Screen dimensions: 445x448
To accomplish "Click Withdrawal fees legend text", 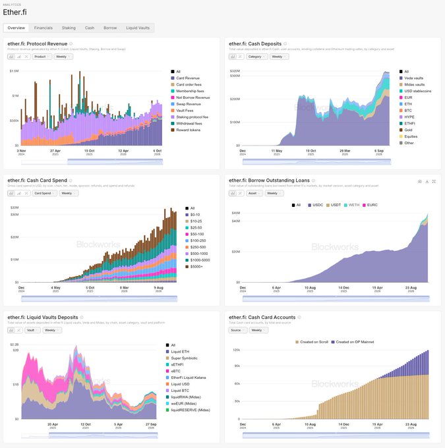I will (189, 123).
